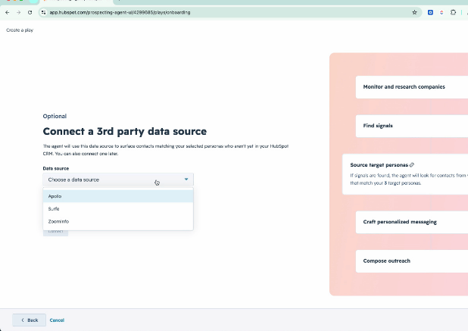Screen dimensions: 468x331
Task: Select ZoomInfo from the data source list
Action: click(x=118, y=221)
